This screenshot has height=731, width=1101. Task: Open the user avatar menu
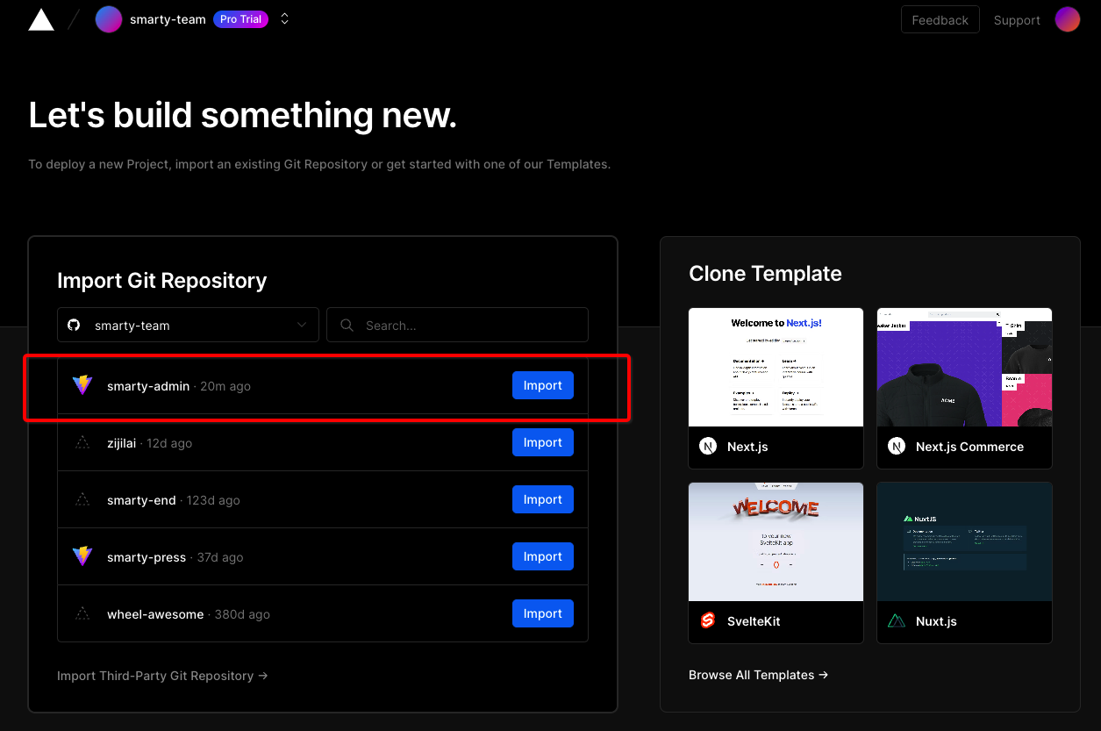(x=1067, y=19)
